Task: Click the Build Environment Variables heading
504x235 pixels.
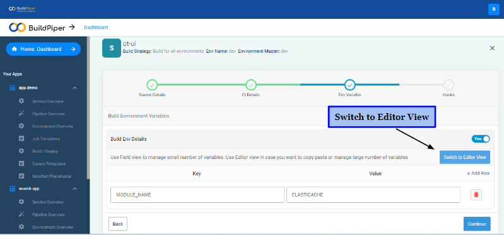Action: pos(139,116)
